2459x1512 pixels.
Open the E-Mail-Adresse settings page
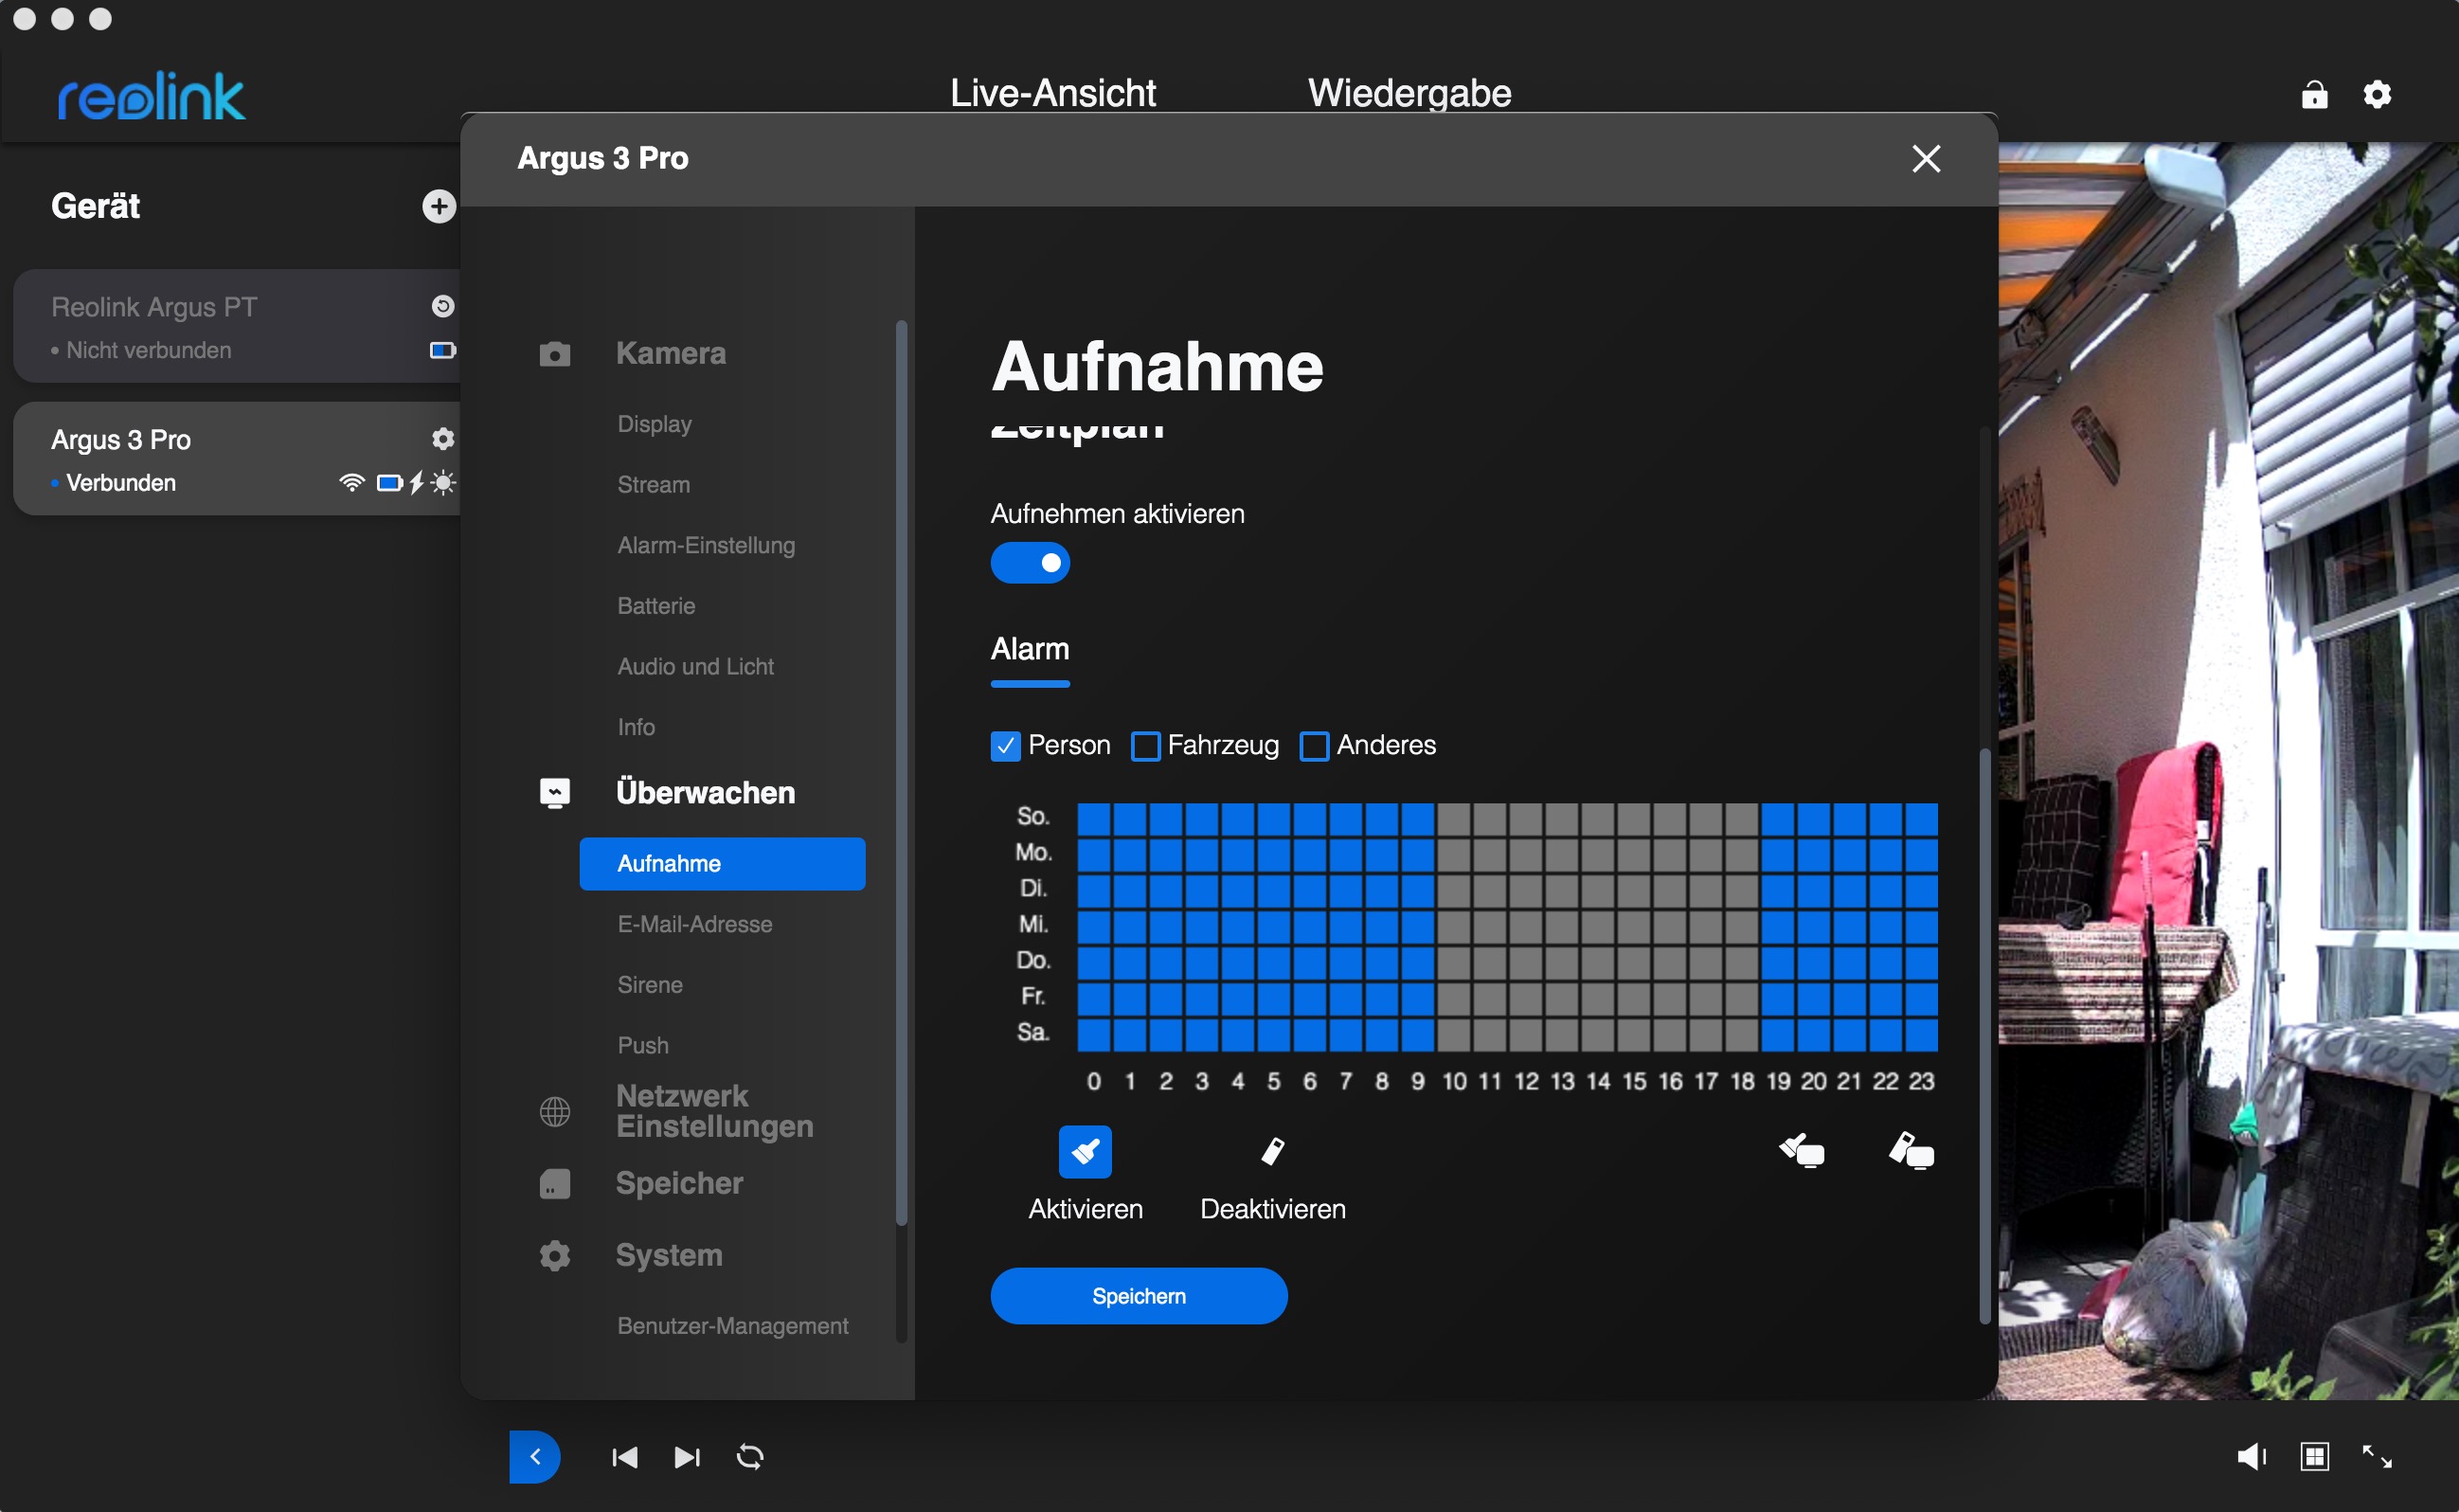[694, 924]
